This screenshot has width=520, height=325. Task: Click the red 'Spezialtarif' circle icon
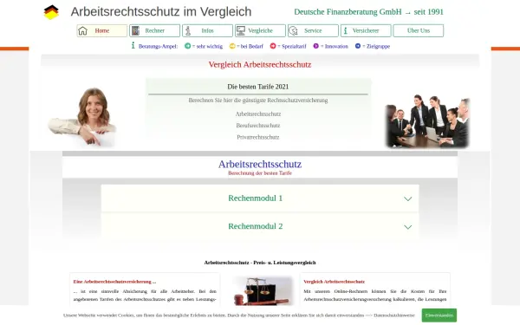pyautogui.click(x=273, y=46)
